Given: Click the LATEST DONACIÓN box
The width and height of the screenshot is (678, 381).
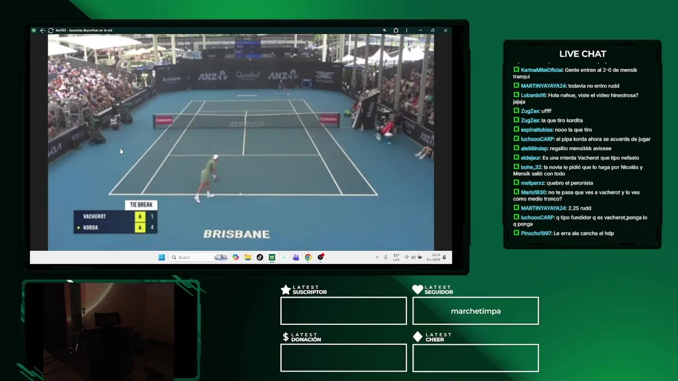Looking at the screenshot, I should coord(344,358).
